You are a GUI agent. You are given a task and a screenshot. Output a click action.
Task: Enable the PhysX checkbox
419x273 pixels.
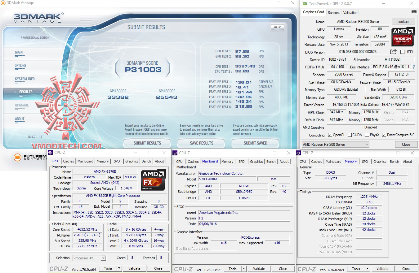pyautogui.click(x=367, y=135)
